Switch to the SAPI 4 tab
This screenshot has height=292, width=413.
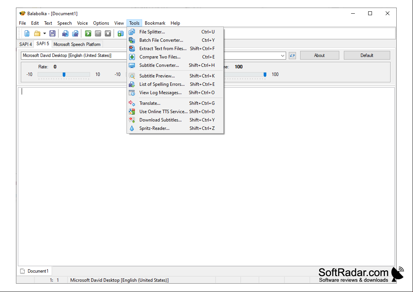[25, 44]
